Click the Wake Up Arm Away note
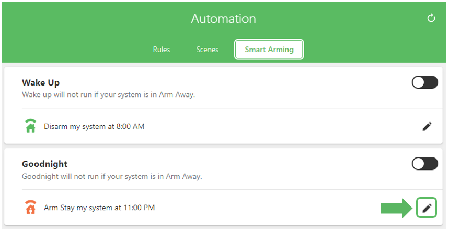449x231 pixels. tap(109, 94)
